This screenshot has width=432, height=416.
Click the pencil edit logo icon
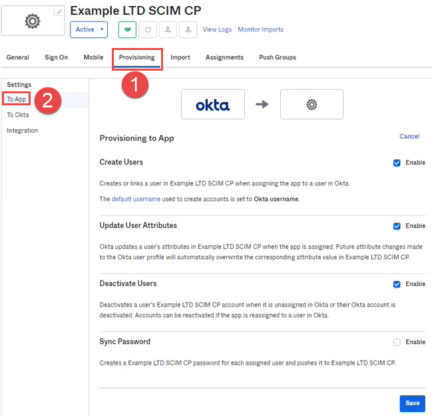59,11
